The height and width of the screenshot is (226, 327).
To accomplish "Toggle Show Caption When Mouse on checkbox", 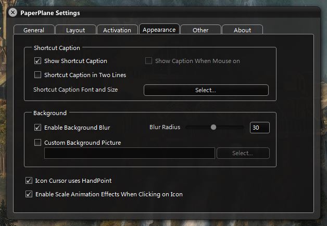I will [x=148, y=61].
